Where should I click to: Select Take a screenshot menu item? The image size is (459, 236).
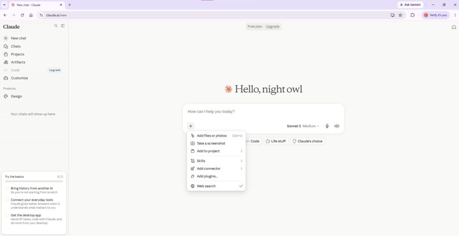tap(217, 143)
